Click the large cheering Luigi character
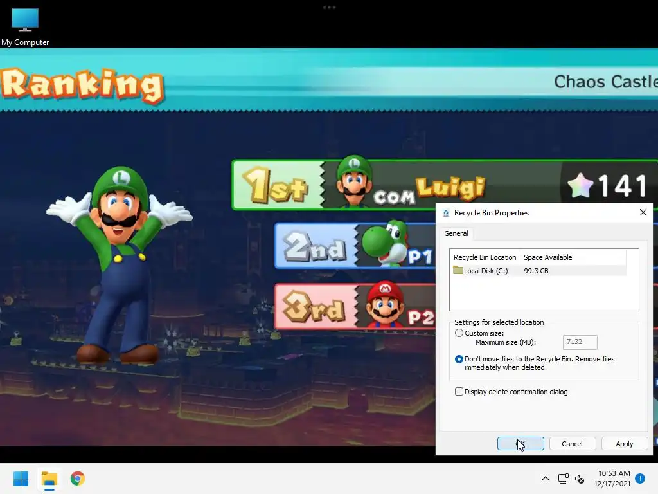Viewport: 658px width, 494px height. coord(120,264)
